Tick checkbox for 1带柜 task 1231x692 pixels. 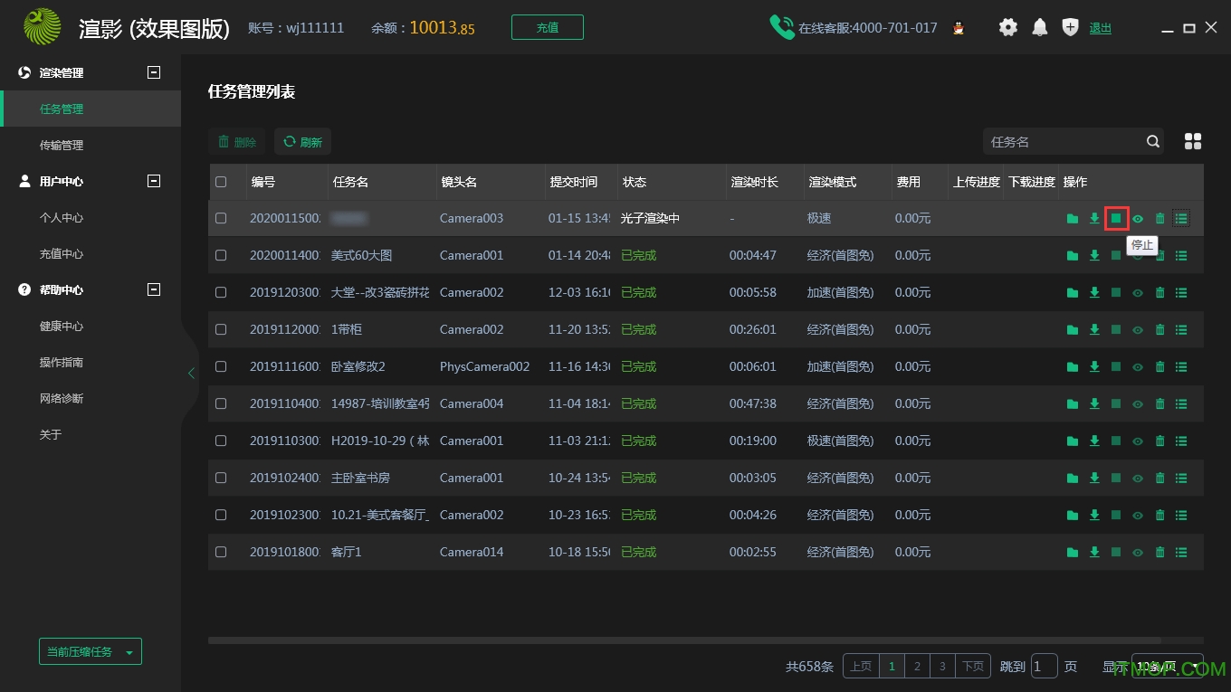click(x=221, y=329)
